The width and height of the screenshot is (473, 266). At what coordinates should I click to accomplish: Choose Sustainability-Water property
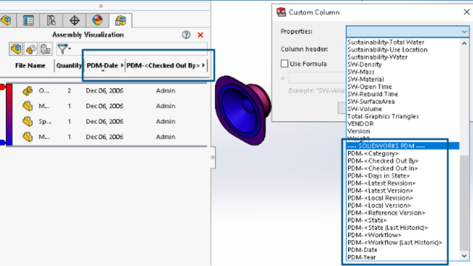point(377,57)
